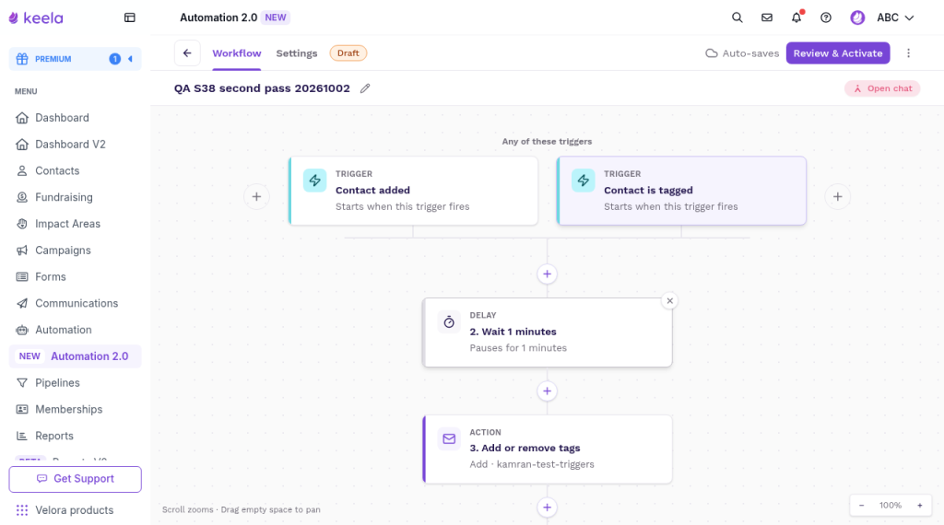The width and height of the screenshot is (944, 525).
Task: Click 'Any of these triggers' label
Action: [x=547, y=141]
